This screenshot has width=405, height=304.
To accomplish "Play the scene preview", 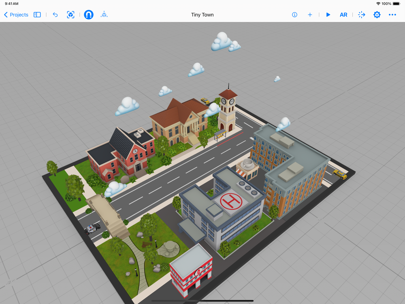I will tap(328, 15).
